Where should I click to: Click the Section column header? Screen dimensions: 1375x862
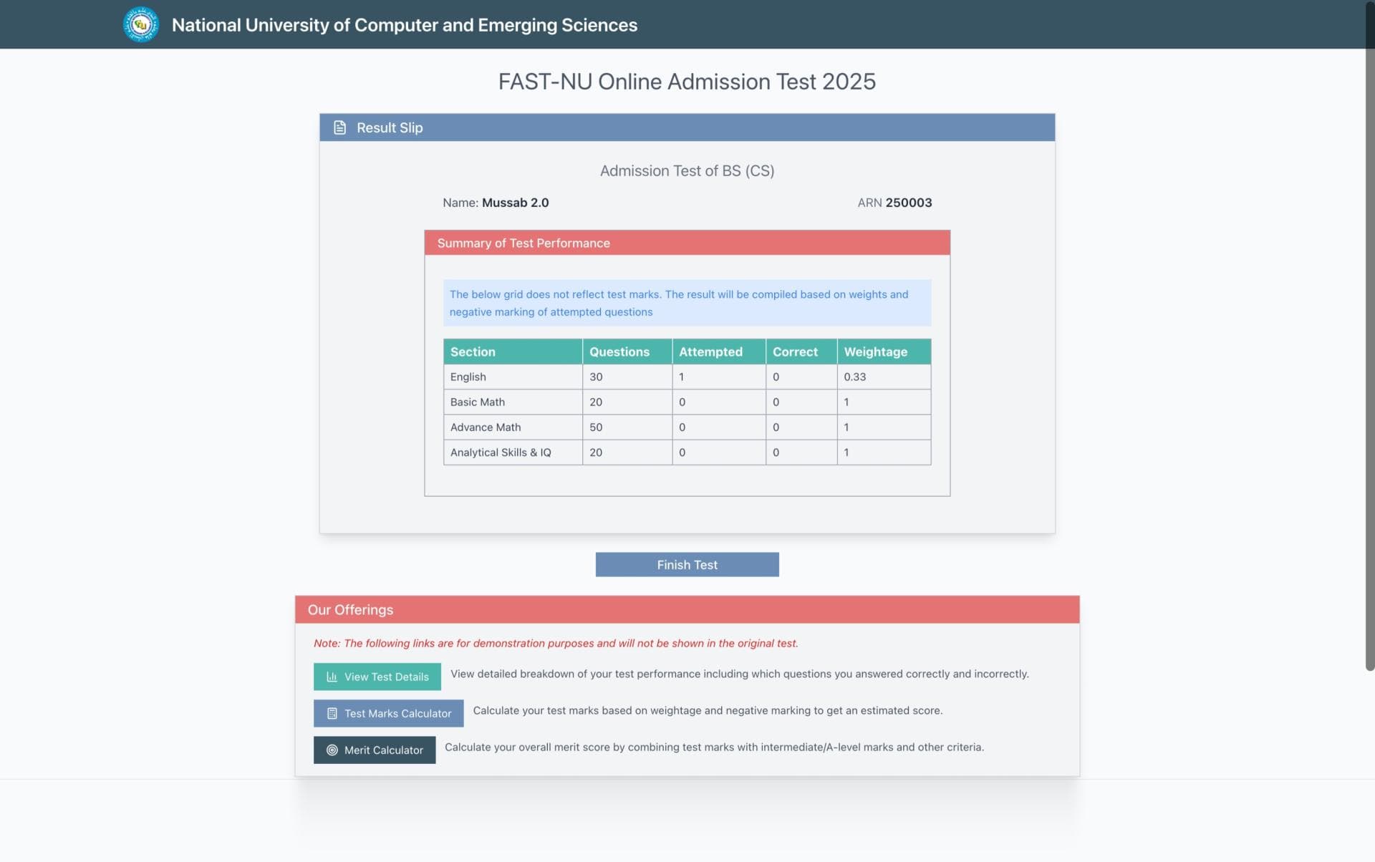[x=473, y=352]
